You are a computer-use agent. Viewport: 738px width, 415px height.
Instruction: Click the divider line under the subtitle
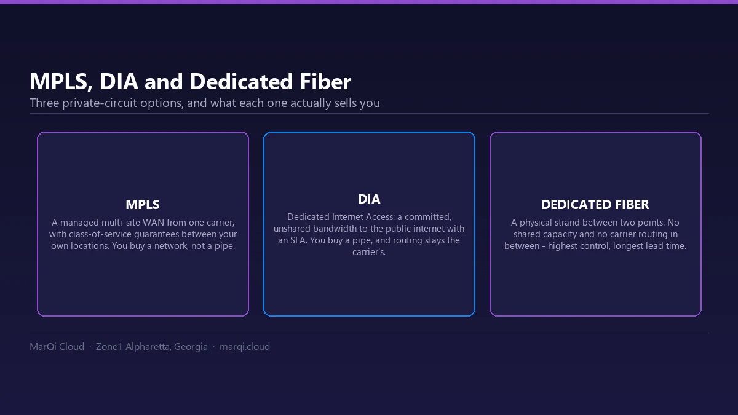[369, 113]
